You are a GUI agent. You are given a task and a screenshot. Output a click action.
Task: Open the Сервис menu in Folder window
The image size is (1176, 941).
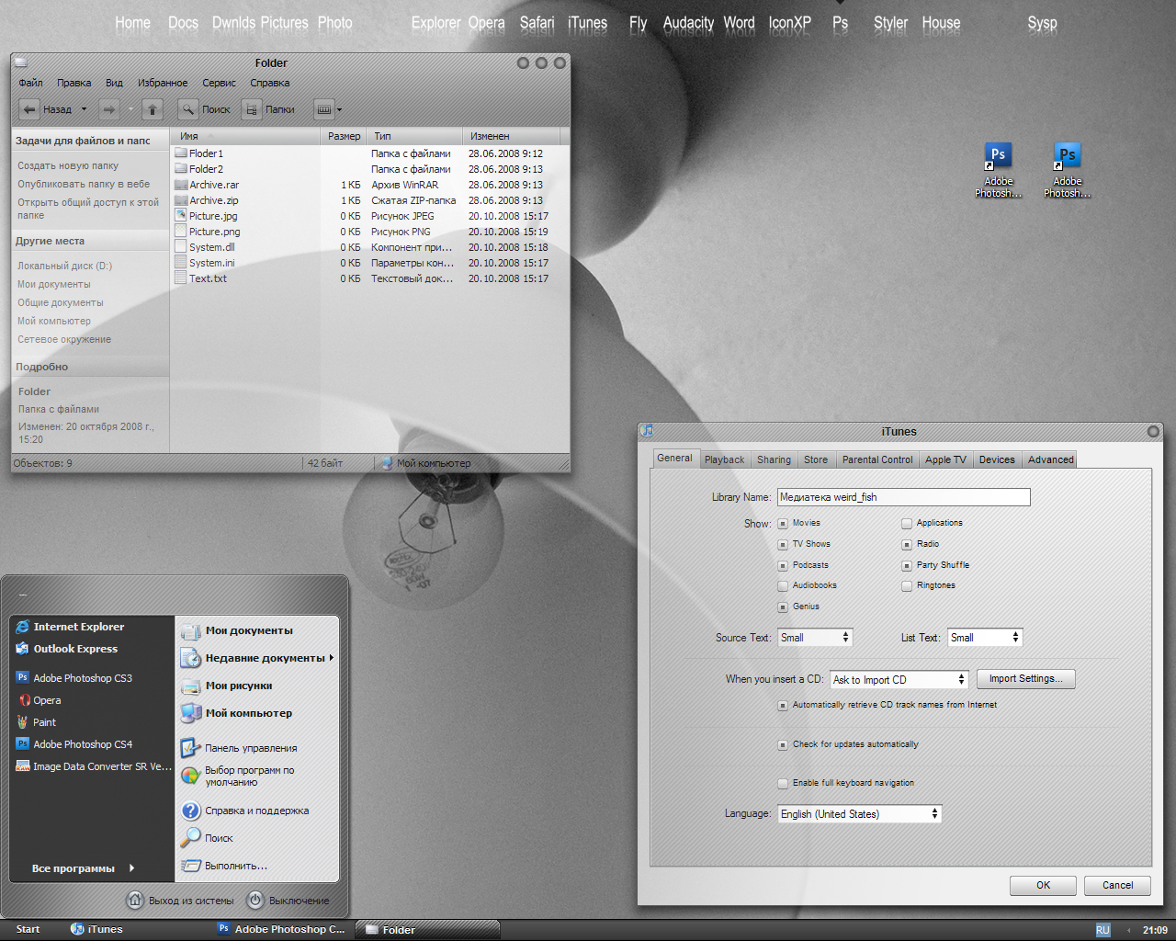click(x=219, y=83)
